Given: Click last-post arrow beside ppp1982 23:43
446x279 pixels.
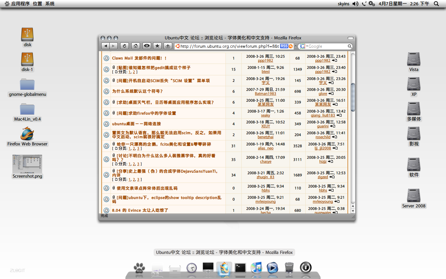Looking at the screenshot, I should tap(334, 60).
